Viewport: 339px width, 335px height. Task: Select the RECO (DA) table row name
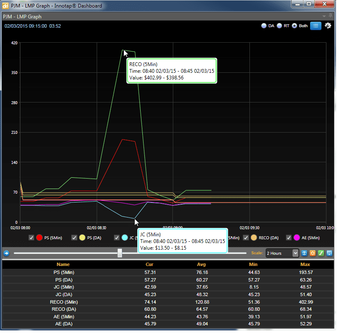click(64, 309)
